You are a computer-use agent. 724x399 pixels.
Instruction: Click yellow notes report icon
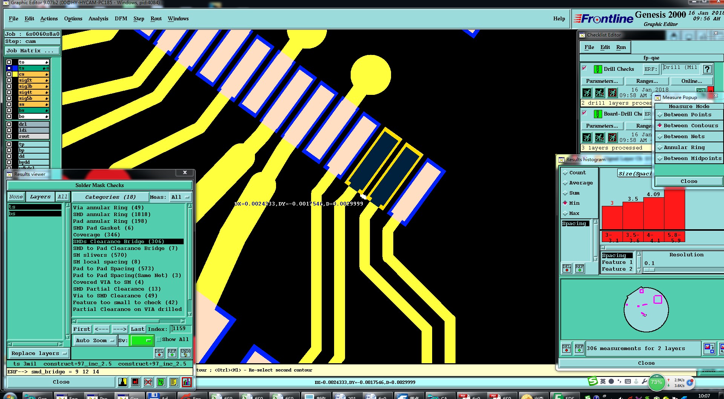tap(174, 382)
